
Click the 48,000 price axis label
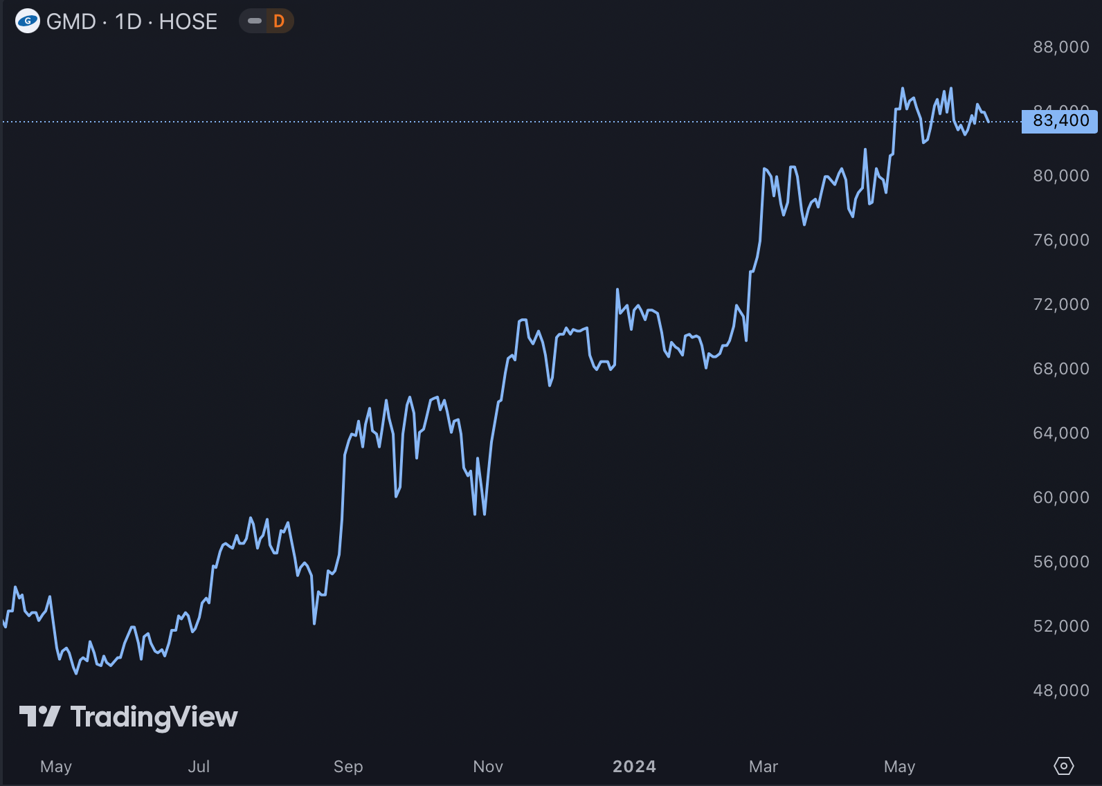coord(1061,691)
